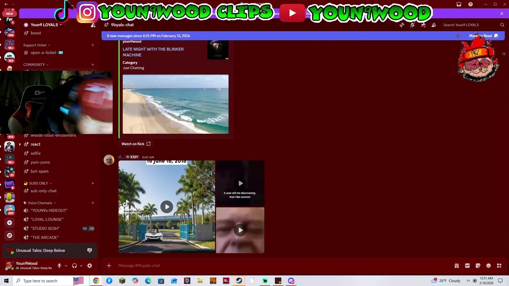Open the headphone output options arrow
This screenshot has width=509, height=286.
81,266
